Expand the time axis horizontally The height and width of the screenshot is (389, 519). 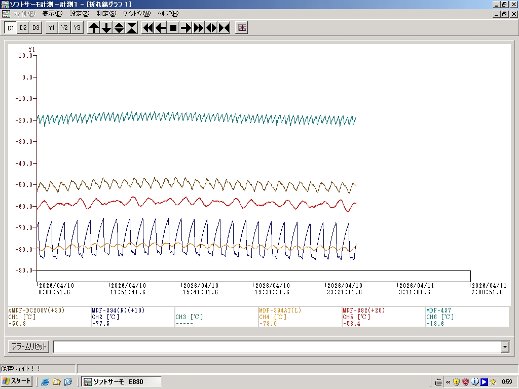coord(211,28)
